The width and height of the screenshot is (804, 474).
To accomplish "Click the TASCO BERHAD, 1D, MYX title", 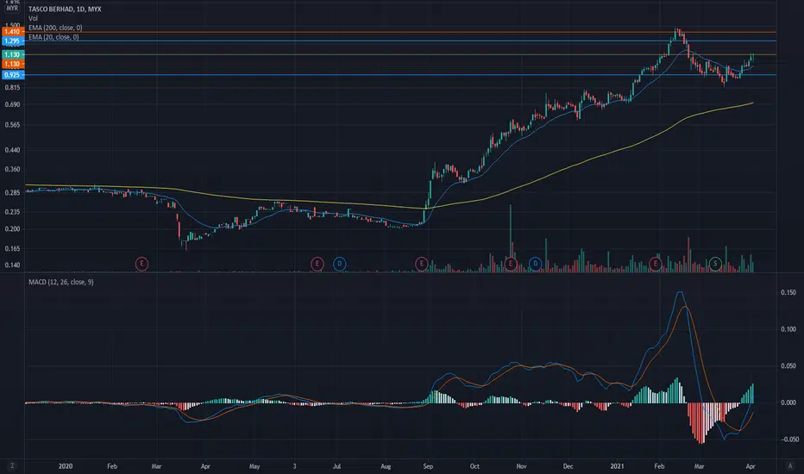I will click(x=65, y=9).
